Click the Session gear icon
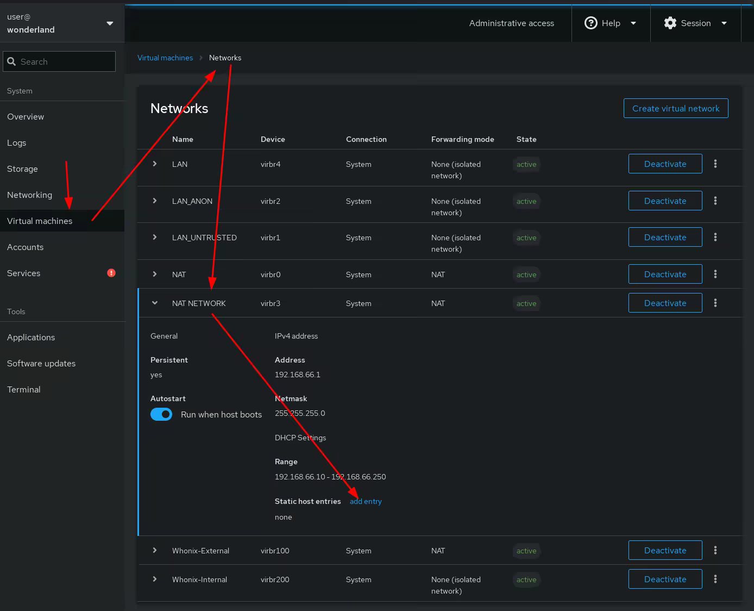 click(670, 23)
